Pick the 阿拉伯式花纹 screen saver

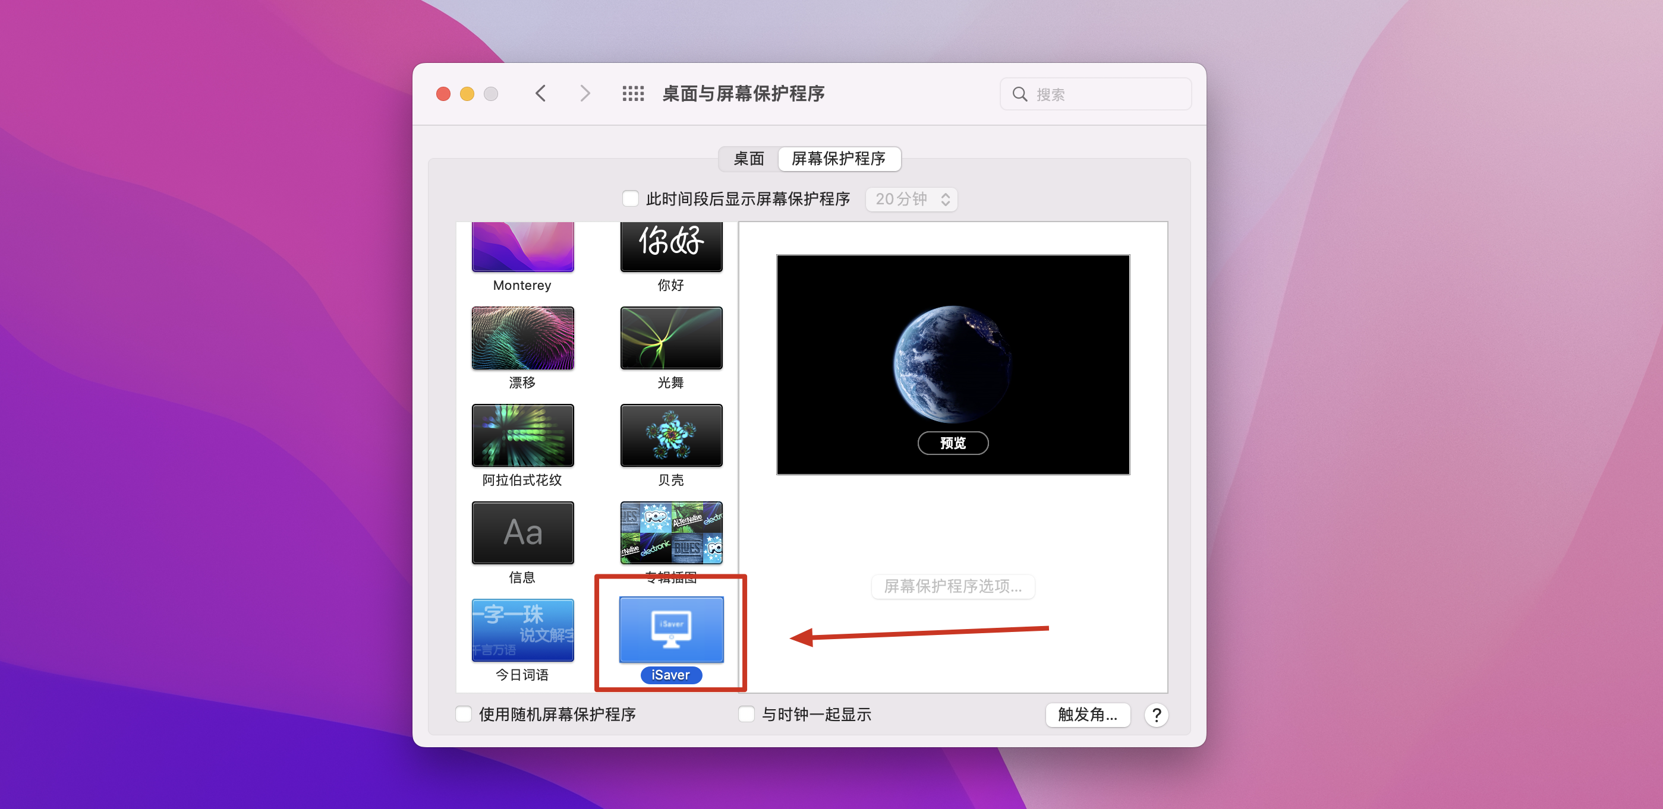(522, 435)
